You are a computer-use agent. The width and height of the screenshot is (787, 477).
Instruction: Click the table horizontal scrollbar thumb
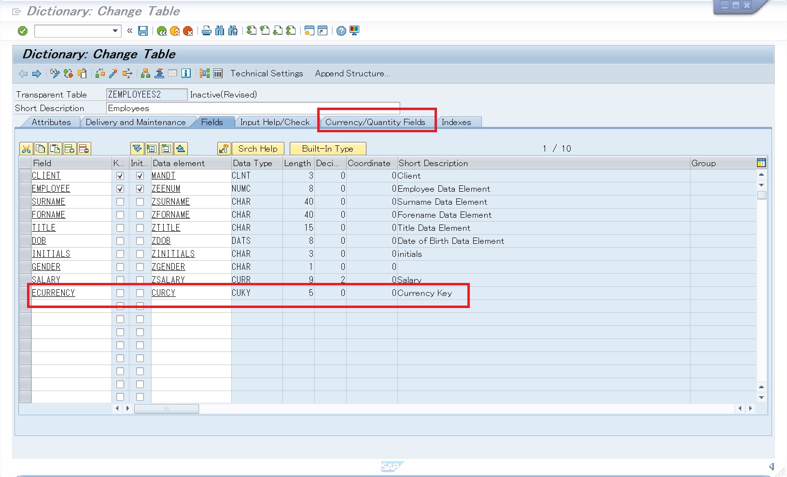(x=167, y=408)
